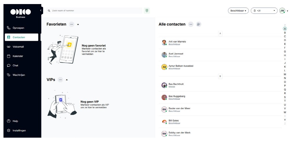Viewport: 290px width, 142px height.
Task: Collapse the sidebar with the arrow
Action: pyautogui.click(x=41, y=10)
